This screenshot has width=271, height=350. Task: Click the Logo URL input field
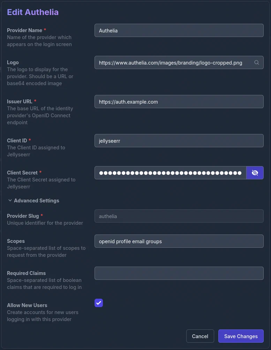click(x=171, y=62)
